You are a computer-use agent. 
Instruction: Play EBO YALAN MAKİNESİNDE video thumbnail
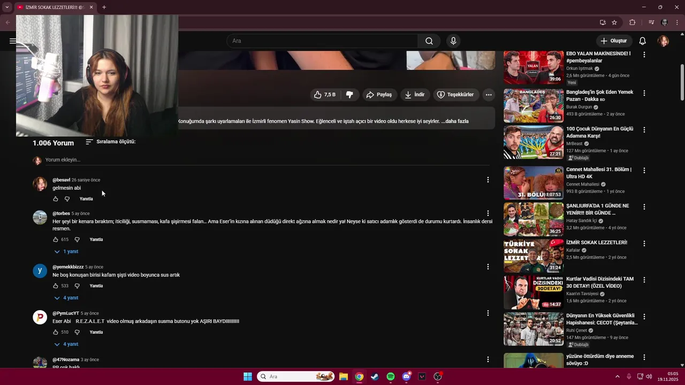click(534, 68)
